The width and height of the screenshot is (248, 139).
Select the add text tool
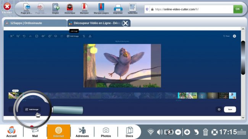pos(84,36)
